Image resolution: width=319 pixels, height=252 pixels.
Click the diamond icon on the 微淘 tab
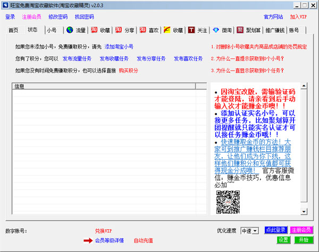coord(216,30)
